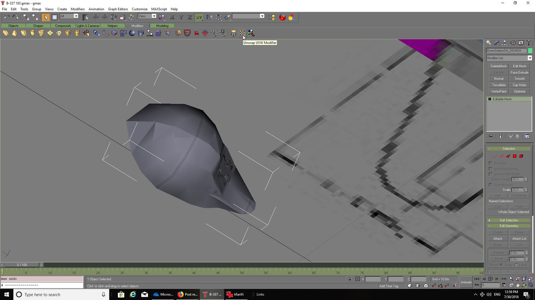535x300 pixels.
Task: Open the Modifiers menu
Action: (78, 9)
